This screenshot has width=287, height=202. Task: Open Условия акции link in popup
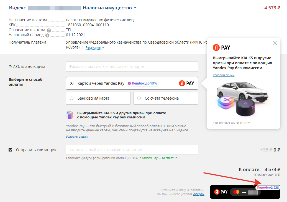tap(224, 75)
